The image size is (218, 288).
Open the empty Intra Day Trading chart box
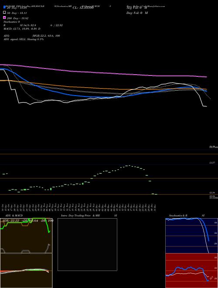coord(87,244)
